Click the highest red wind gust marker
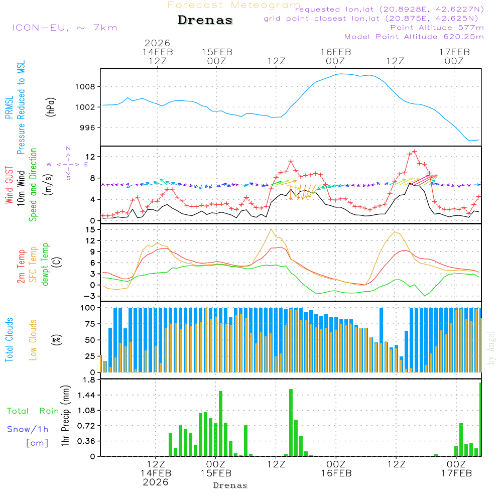The height and width of the screenshot is (502, 502). click(x=415, y=151)
